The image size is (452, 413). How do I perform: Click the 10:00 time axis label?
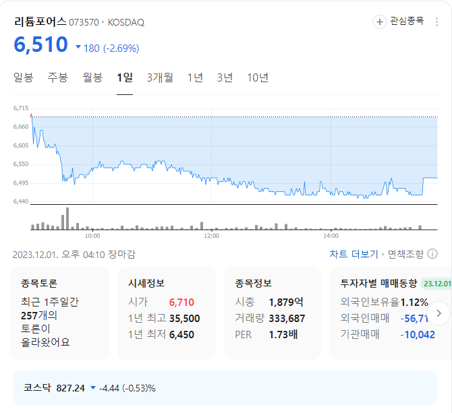pyautogui.click(x=92, y=236)
